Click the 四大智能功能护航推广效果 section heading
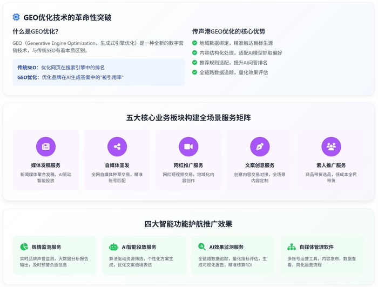This screenshot has height=287, width=378. coord(188,224)
